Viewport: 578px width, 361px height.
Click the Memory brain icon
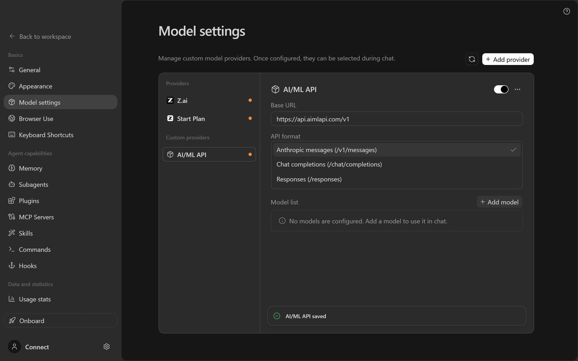point(12,168)
